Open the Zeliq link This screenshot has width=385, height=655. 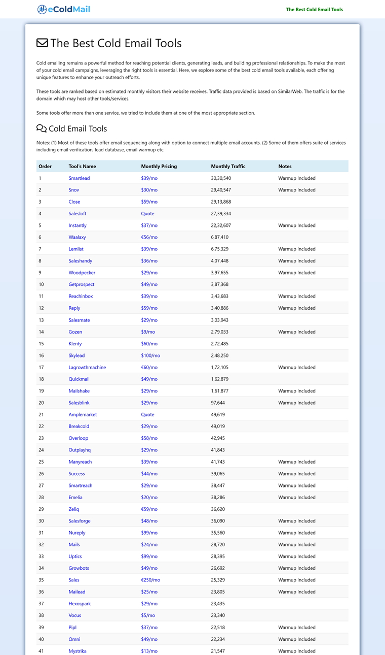[x=74, y=509]
